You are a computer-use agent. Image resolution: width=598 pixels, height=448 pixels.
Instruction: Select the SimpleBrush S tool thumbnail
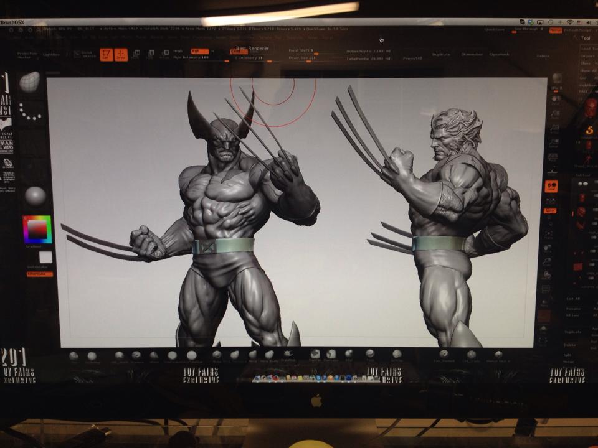(x=589, y=130)
